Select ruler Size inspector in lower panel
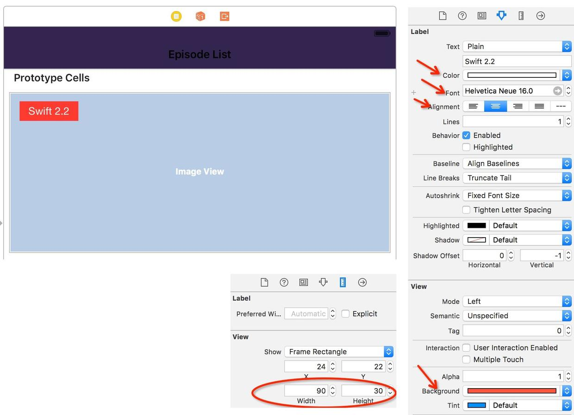This screenshot has width=574, height=415. point(343,282)
